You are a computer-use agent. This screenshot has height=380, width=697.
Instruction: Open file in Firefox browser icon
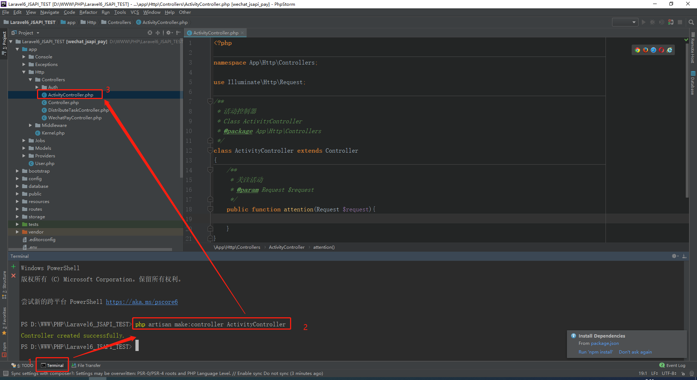coord(645,50)
